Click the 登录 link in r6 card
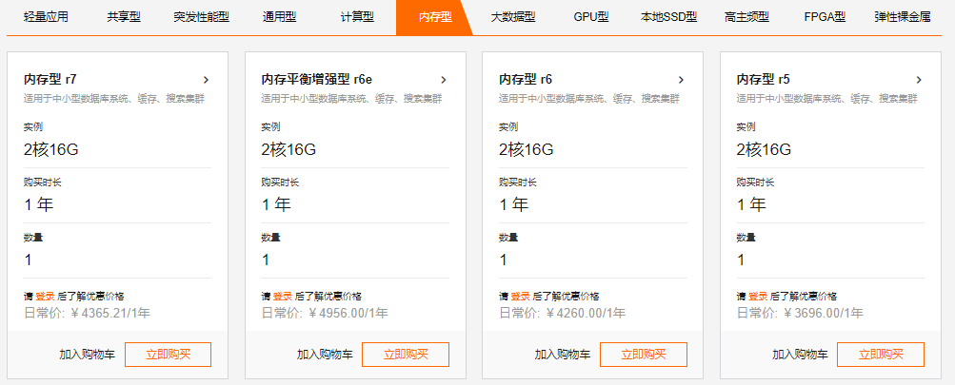 [x=520, y=297]
